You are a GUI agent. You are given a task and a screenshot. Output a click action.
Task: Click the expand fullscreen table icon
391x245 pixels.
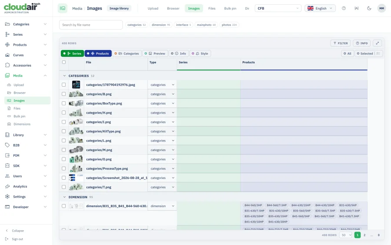[x=378, y=43]
